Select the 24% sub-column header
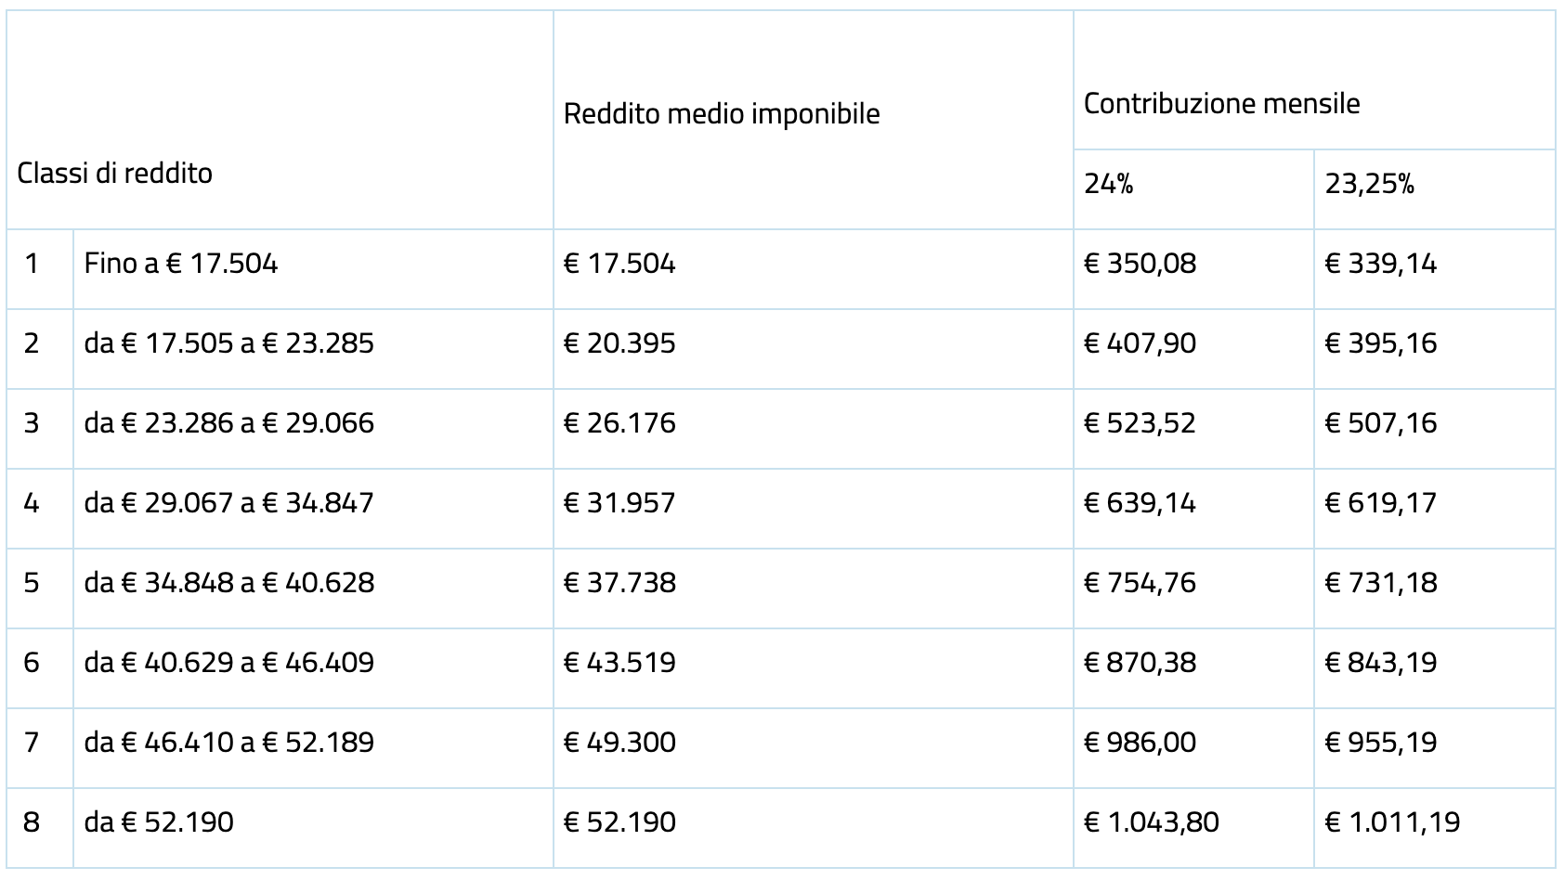Screen dimensions: 1564x880 (x=1109, y=185)
